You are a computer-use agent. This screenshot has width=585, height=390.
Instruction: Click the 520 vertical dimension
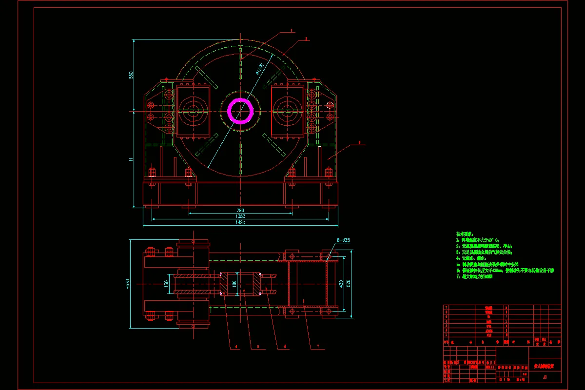point(348,284)
